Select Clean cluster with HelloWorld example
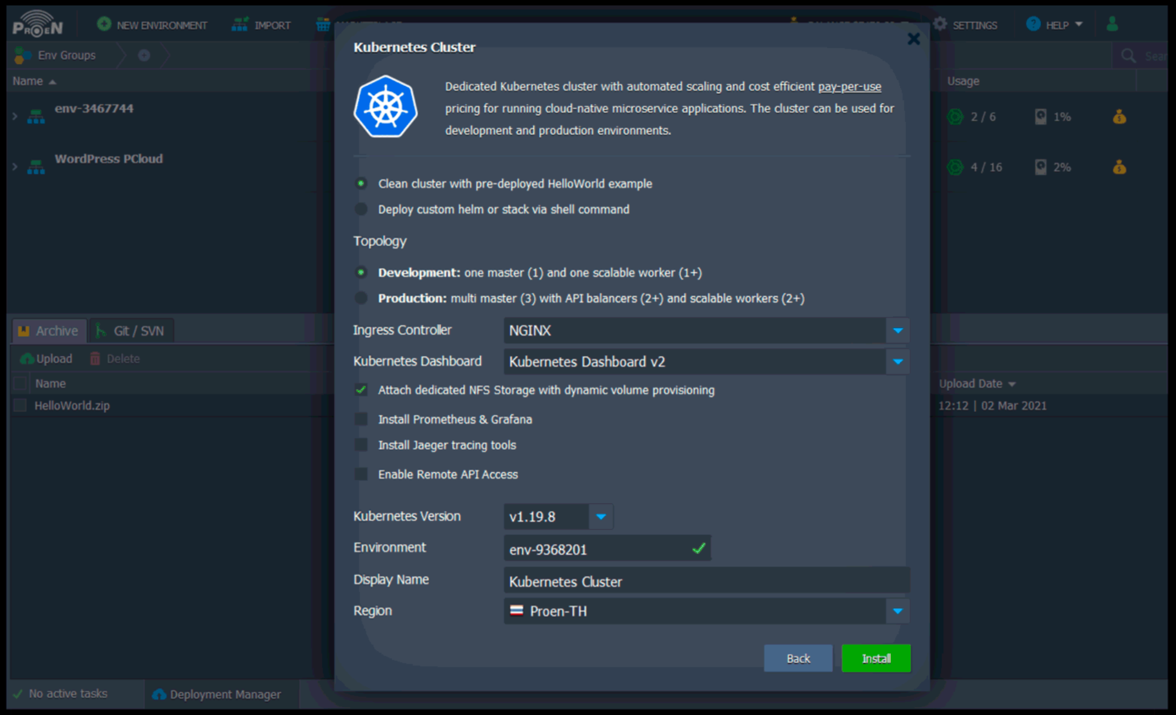This screenshot has height=715, width=1176. click(x=361, y=183)
